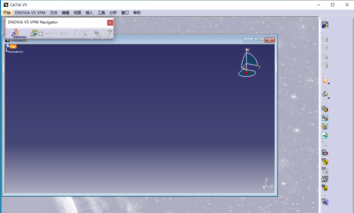354x213 pixels.
Task: Click the 3DS ENOVIA logo button
Action: point(18,34)
